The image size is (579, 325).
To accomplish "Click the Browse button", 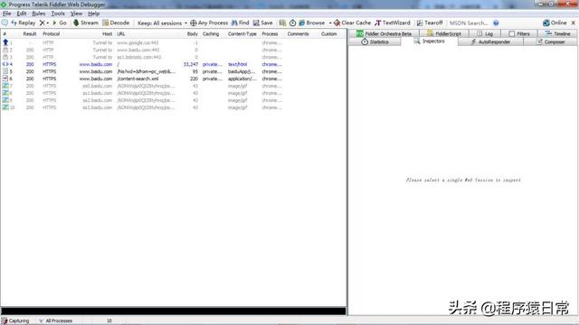I will [x=311, y=23].
